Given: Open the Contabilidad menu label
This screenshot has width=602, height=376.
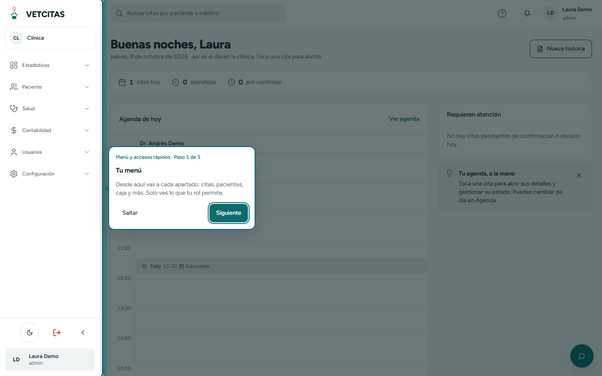Looking at the screenshot, I should click(x=36, y=130).
